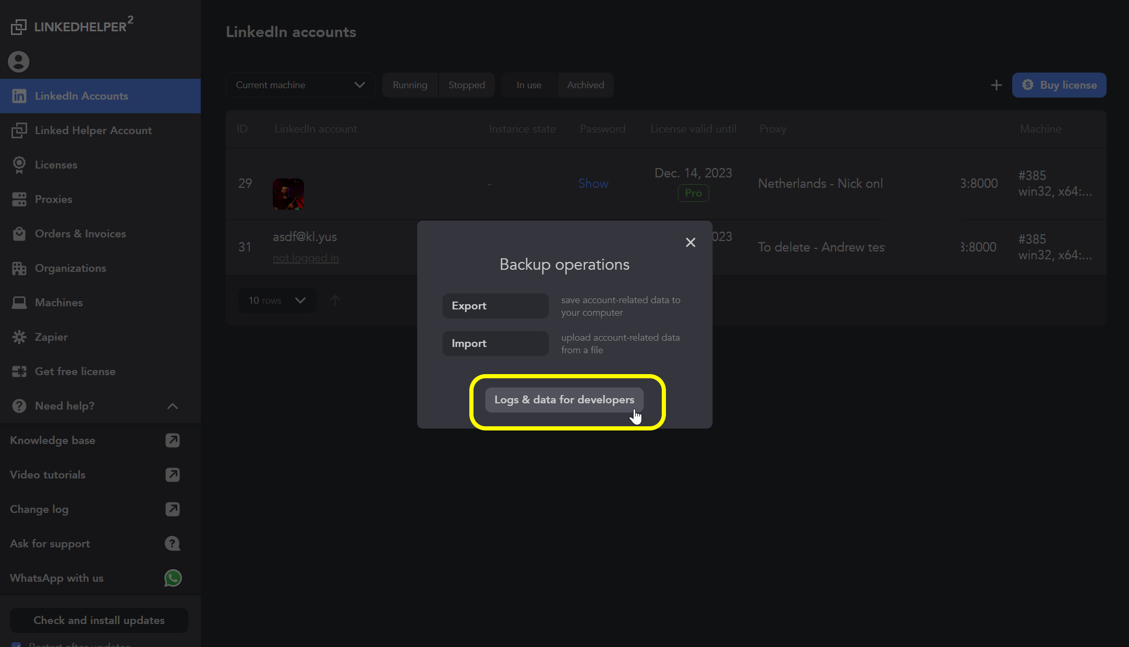Click the Machines laptop icon
The height and width of the screenshot is (647, 1129).
pyautogui.click(x=19, y=303)
